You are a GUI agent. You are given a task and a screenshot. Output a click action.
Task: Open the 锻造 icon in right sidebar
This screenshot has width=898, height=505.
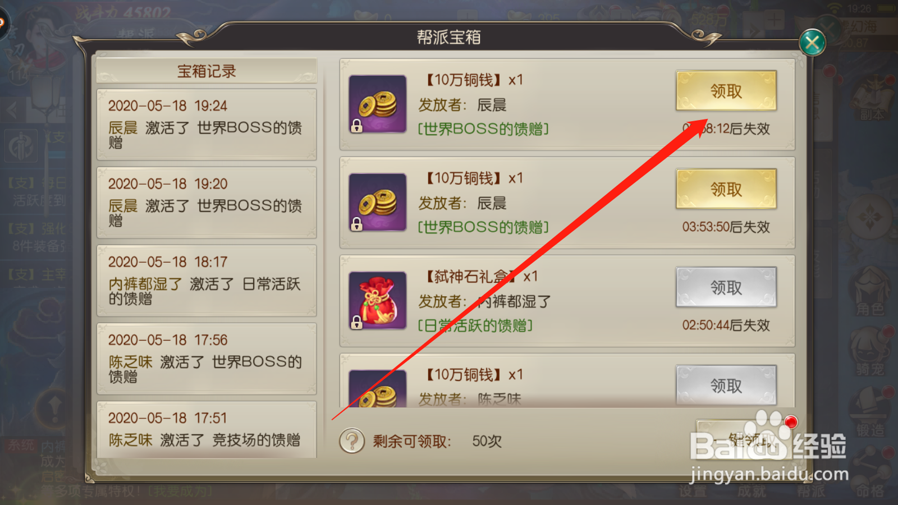point(870,412)
